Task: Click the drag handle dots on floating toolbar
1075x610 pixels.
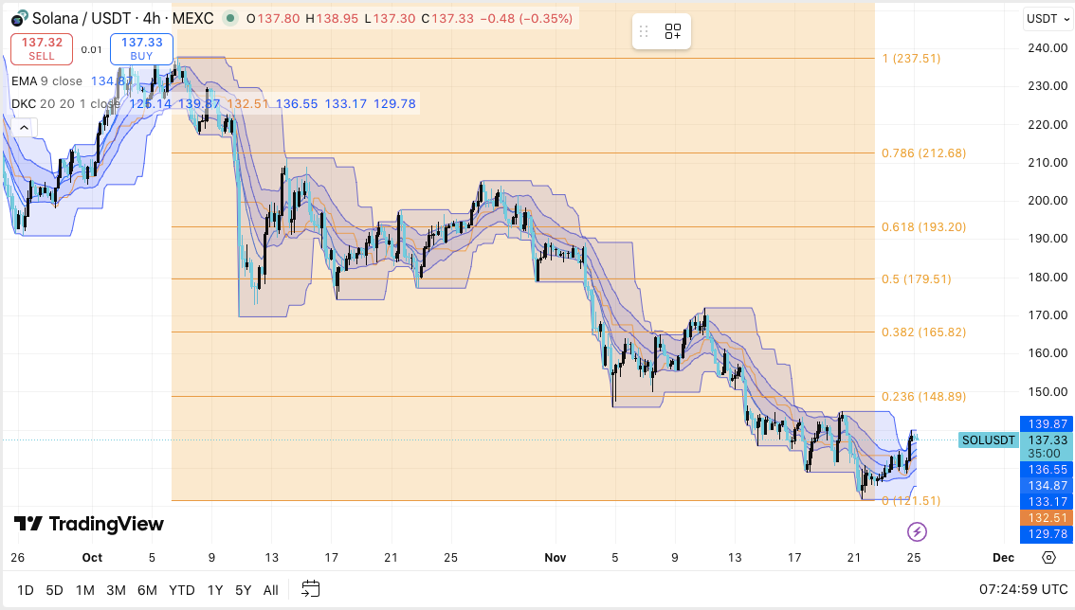Action: point(644,31)
